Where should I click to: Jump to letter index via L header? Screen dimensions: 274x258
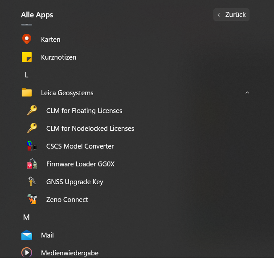coord(27,75)
